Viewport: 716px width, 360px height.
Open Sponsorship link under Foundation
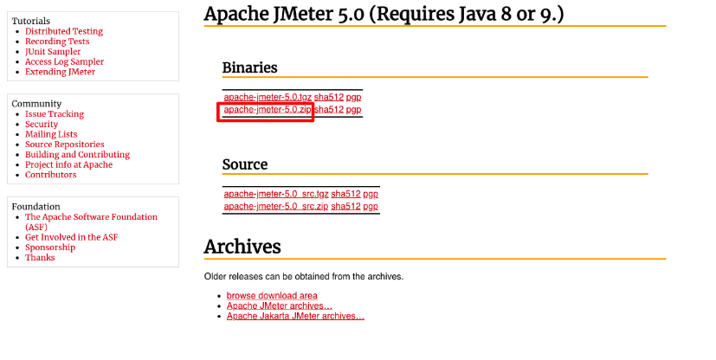point(50,247)
